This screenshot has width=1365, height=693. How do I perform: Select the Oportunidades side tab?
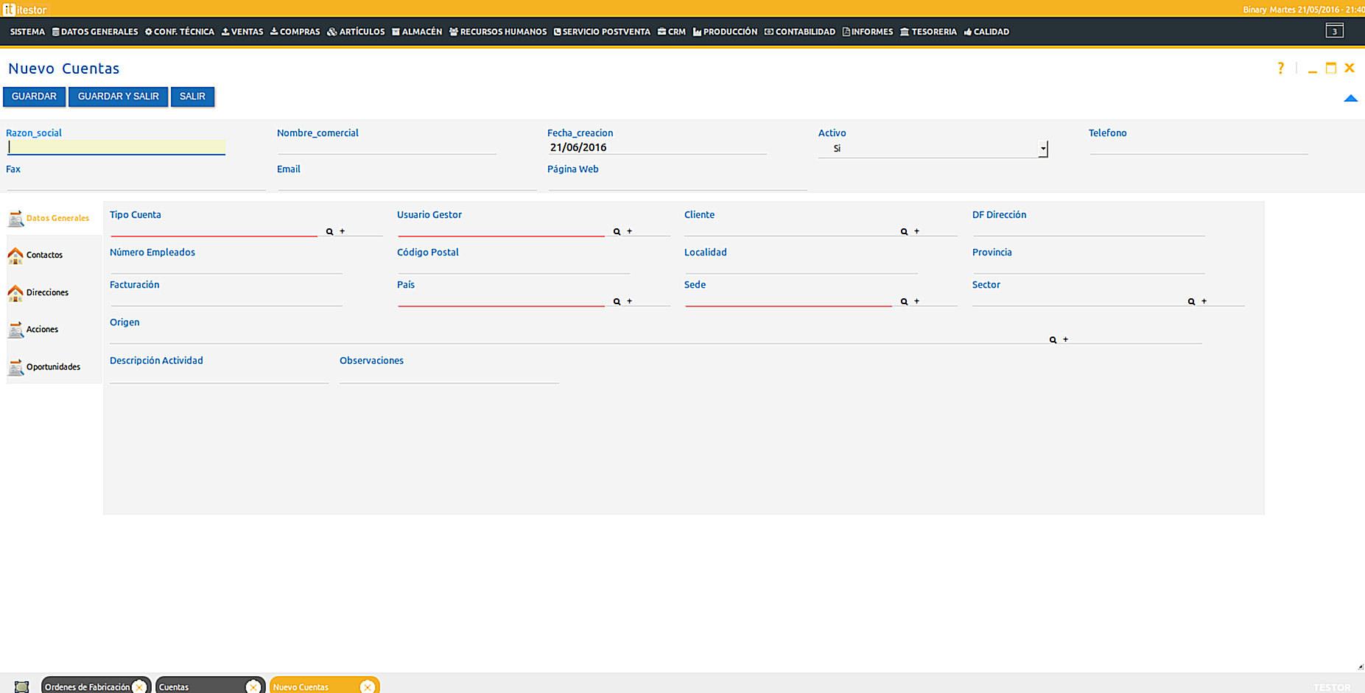pos(52,367)
